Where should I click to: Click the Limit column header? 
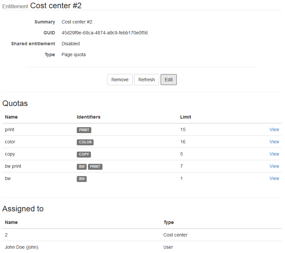click(185, 117)
